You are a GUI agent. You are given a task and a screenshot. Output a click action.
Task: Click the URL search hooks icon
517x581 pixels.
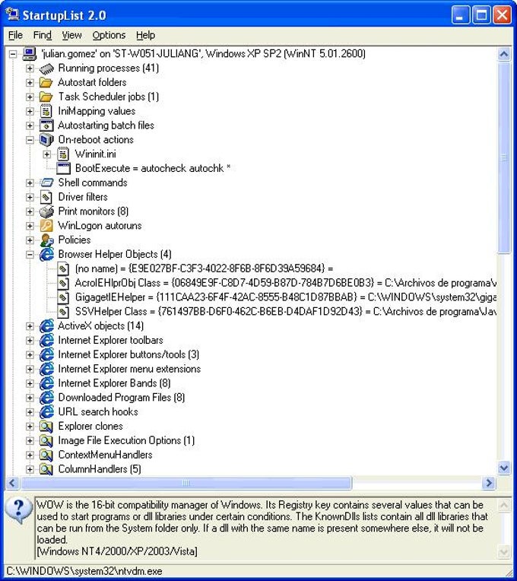[46, 412]
